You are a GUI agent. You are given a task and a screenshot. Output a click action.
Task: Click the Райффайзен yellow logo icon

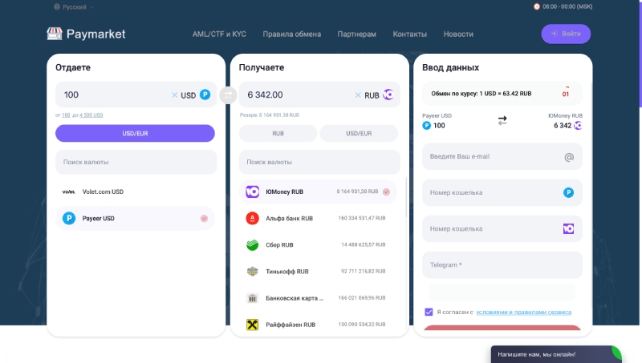click(252, 325)
